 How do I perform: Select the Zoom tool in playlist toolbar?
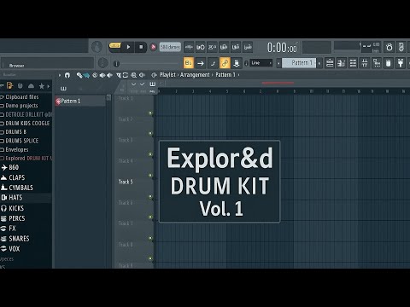[133, 75]
